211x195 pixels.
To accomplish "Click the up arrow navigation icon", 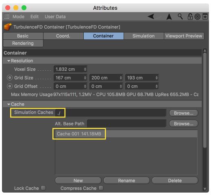I will tap(169, 17).
